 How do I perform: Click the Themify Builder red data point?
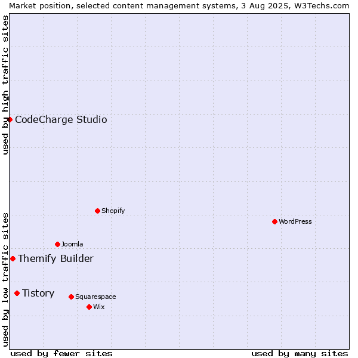coord(13,259)
